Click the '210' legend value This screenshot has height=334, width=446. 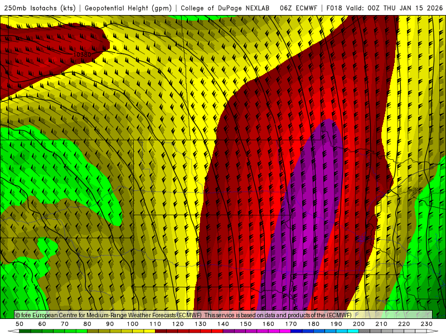point(381,324)
